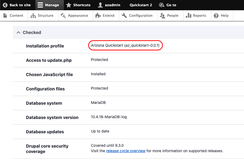Select the MariaDB value text
Image resolution: width=244 pixels, height=160 pixels.
click(98, 103)
